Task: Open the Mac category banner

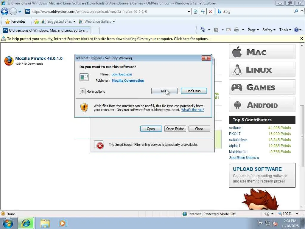Action: [262, 52]
